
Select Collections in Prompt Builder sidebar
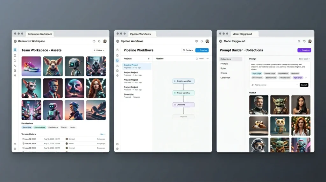click(231, 59)
